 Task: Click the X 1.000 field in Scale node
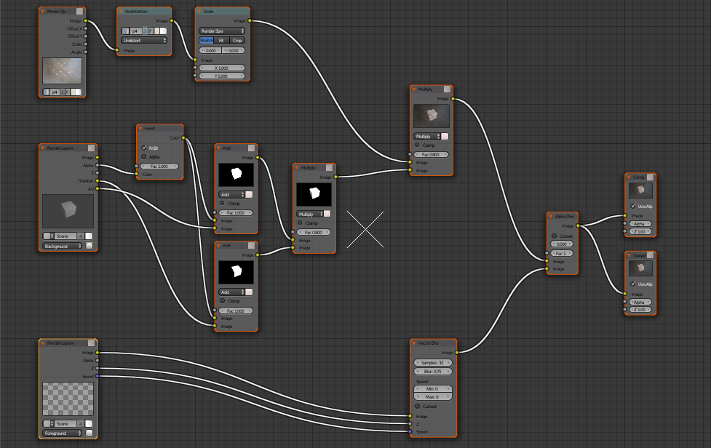222,68
